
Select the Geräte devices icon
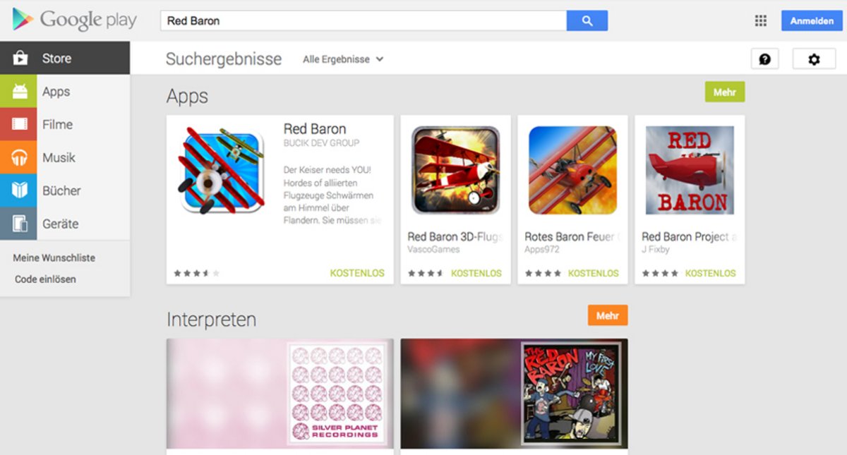pos(18,224)
